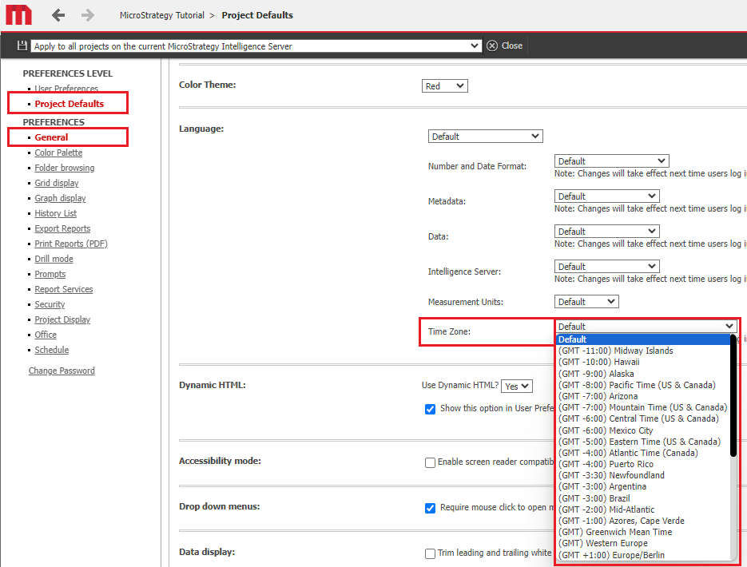Click the save disk icon
The image size is (747, 567).
22,46
